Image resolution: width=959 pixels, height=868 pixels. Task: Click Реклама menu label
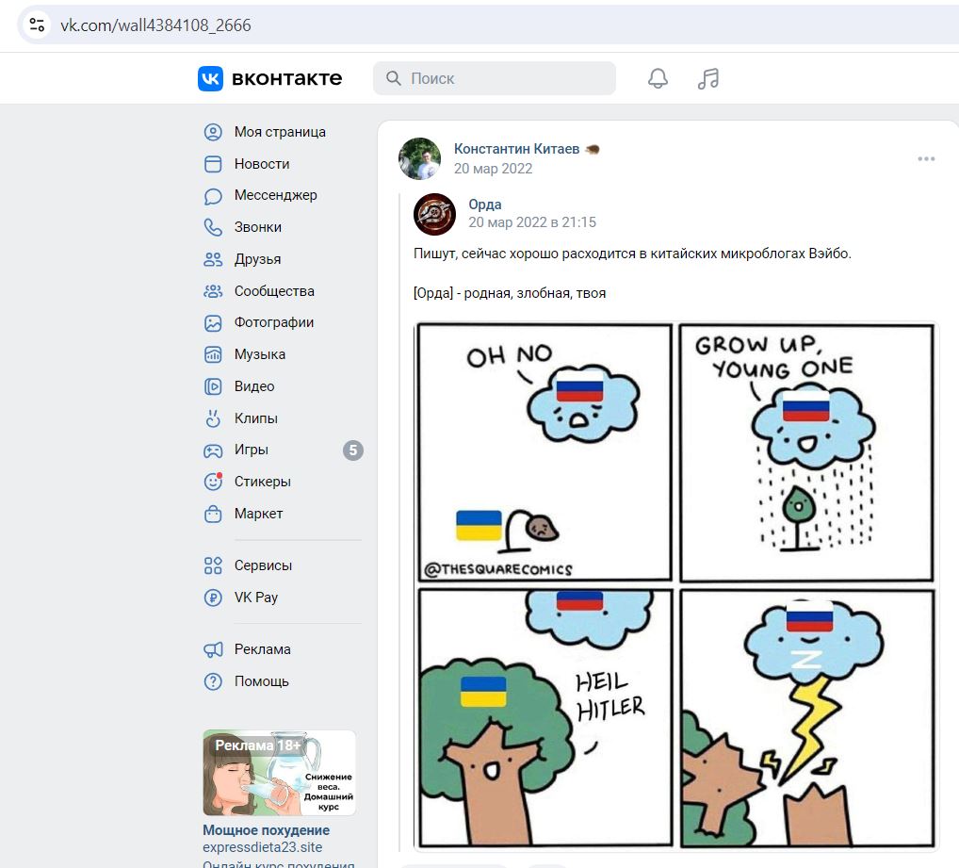263,649
